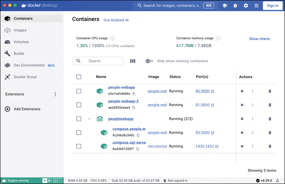Viewport: 285px width, 184px height.
Task: Delete the people-webapp-2 container
Action: point(270,105)
